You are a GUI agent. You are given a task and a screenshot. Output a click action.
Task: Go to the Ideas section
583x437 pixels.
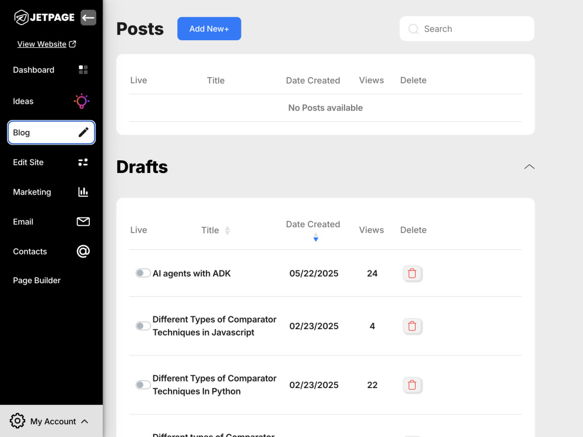click(x=51, y=101)
